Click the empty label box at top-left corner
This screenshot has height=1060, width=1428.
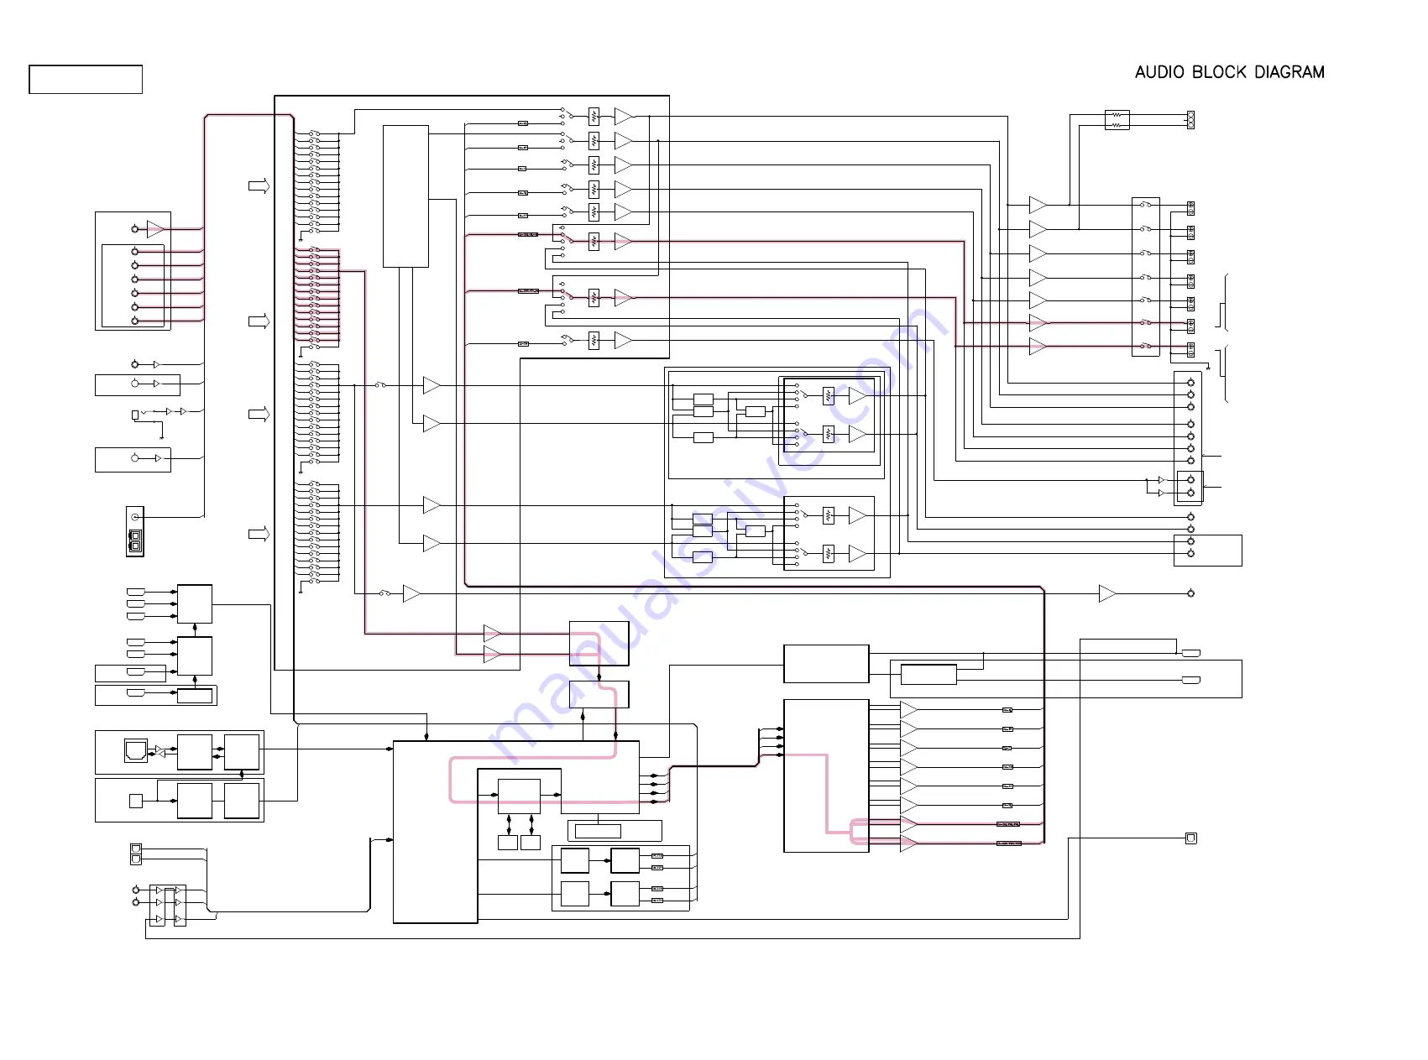pyautogui.click(x=86, y=80)
